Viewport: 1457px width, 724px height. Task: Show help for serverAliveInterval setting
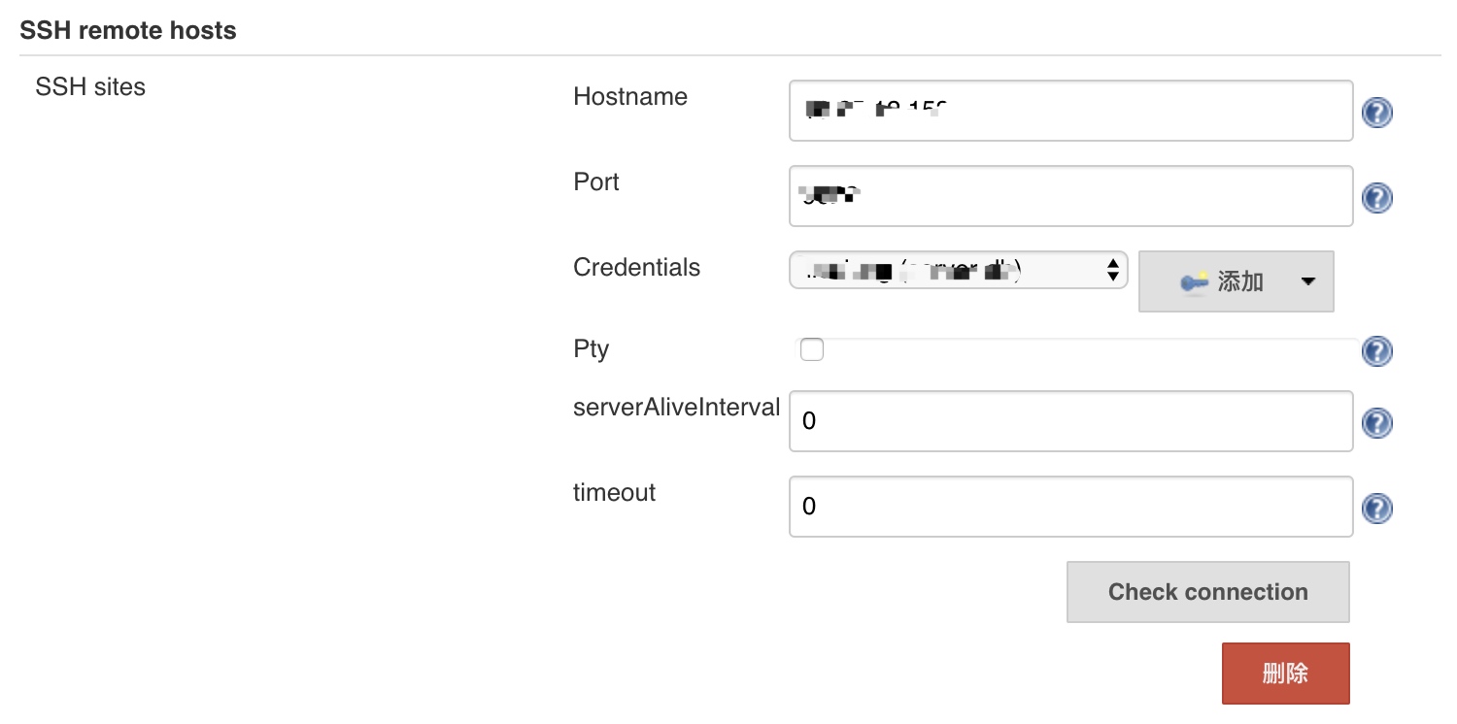[1376, 423]
